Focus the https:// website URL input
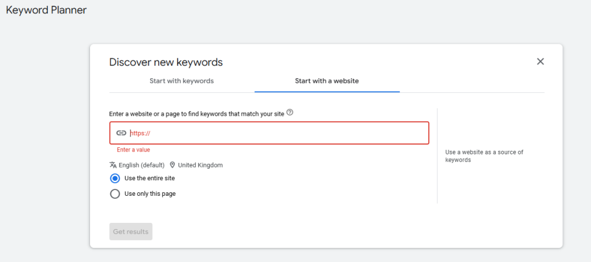Screen dimensions: 591x262 [269, 132]
